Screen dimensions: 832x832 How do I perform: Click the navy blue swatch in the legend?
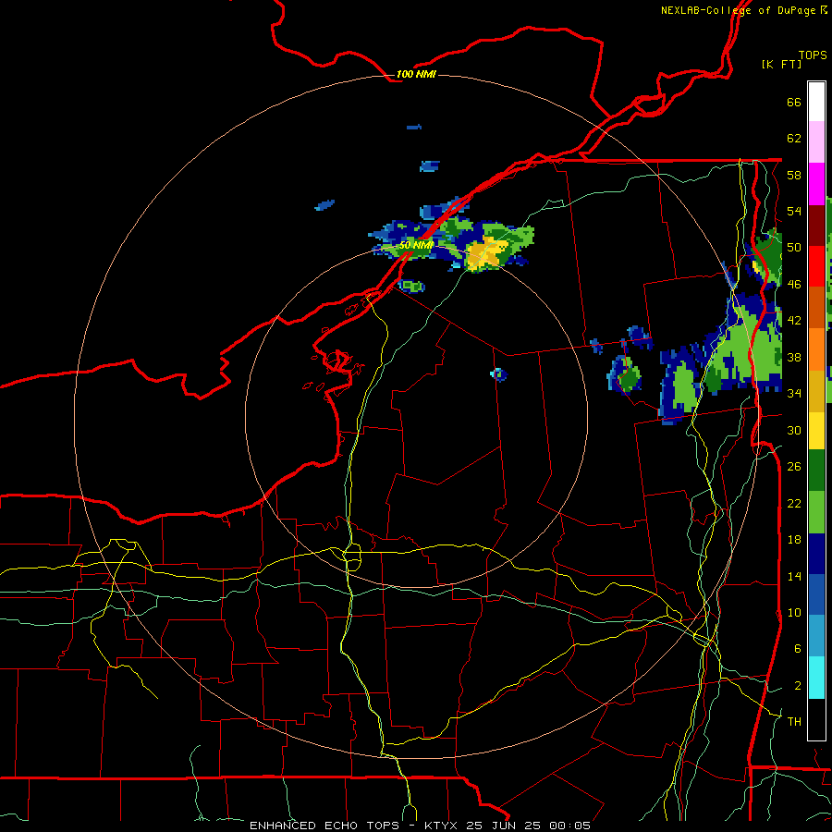tap(816, 554)
